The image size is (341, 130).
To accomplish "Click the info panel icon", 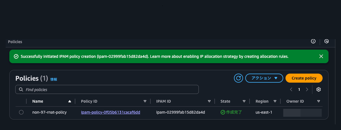I will [x=313, y=41].
